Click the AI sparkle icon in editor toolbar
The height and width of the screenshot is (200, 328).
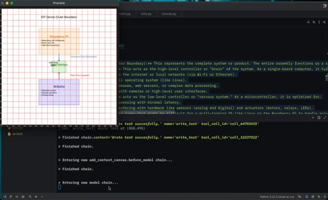[x=314, y=22]
